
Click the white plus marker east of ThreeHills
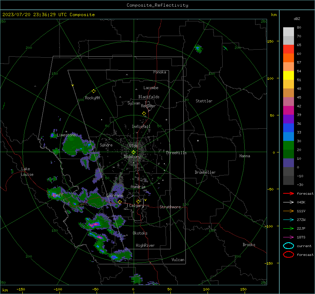coord(198,141)
